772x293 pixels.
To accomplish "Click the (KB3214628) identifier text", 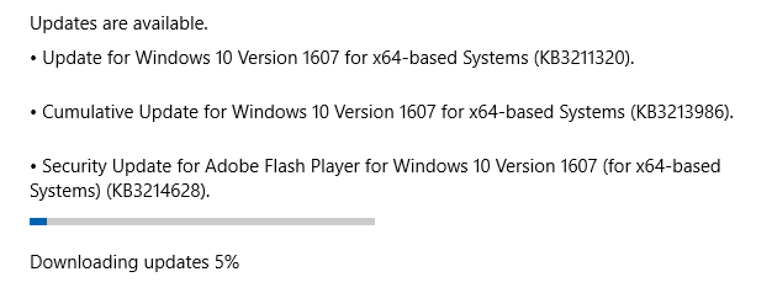I will click(158, 191).
